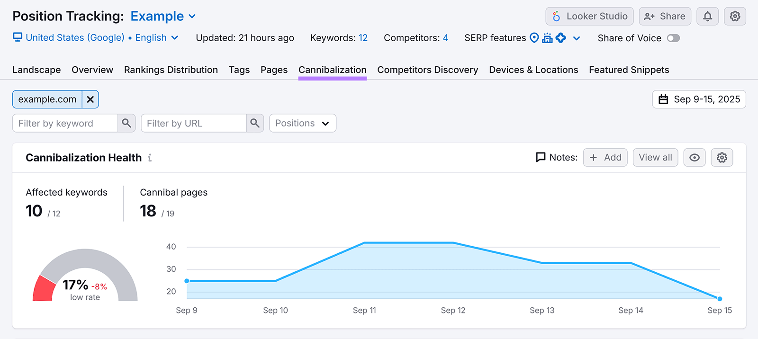Viewport: 758px width, 339px height.
Task: Expand the Positions dropdown filter
Action: click(x=302, y=123)
